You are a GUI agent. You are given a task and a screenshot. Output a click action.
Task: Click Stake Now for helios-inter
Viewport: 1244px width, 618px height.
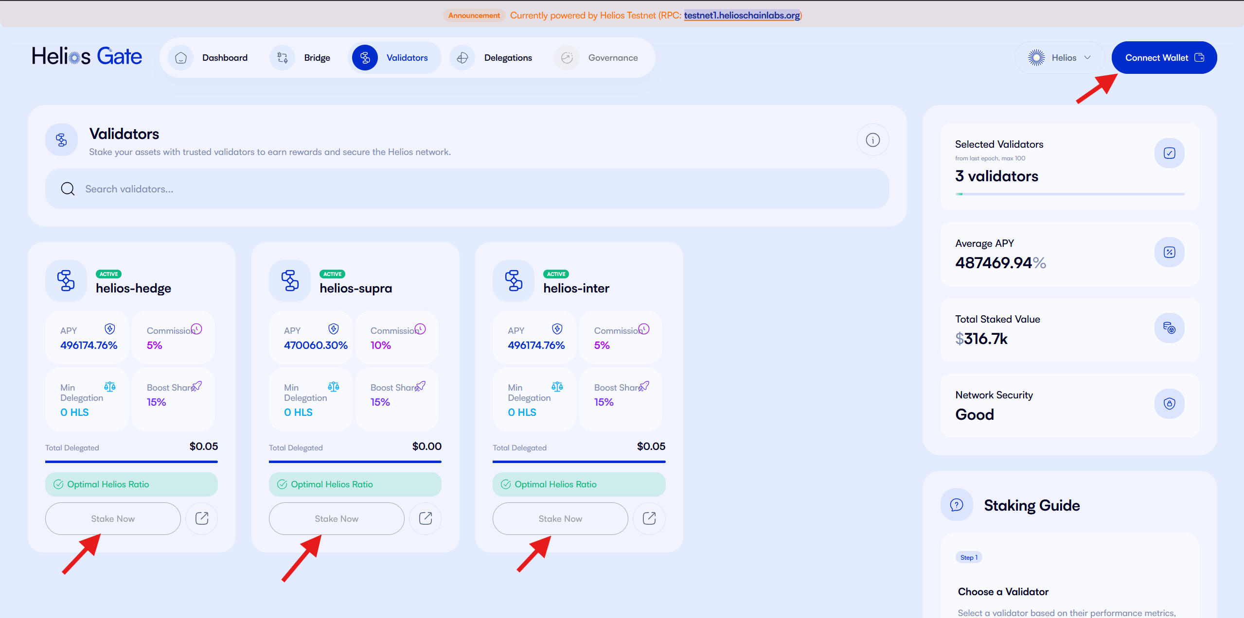(560, 519)
